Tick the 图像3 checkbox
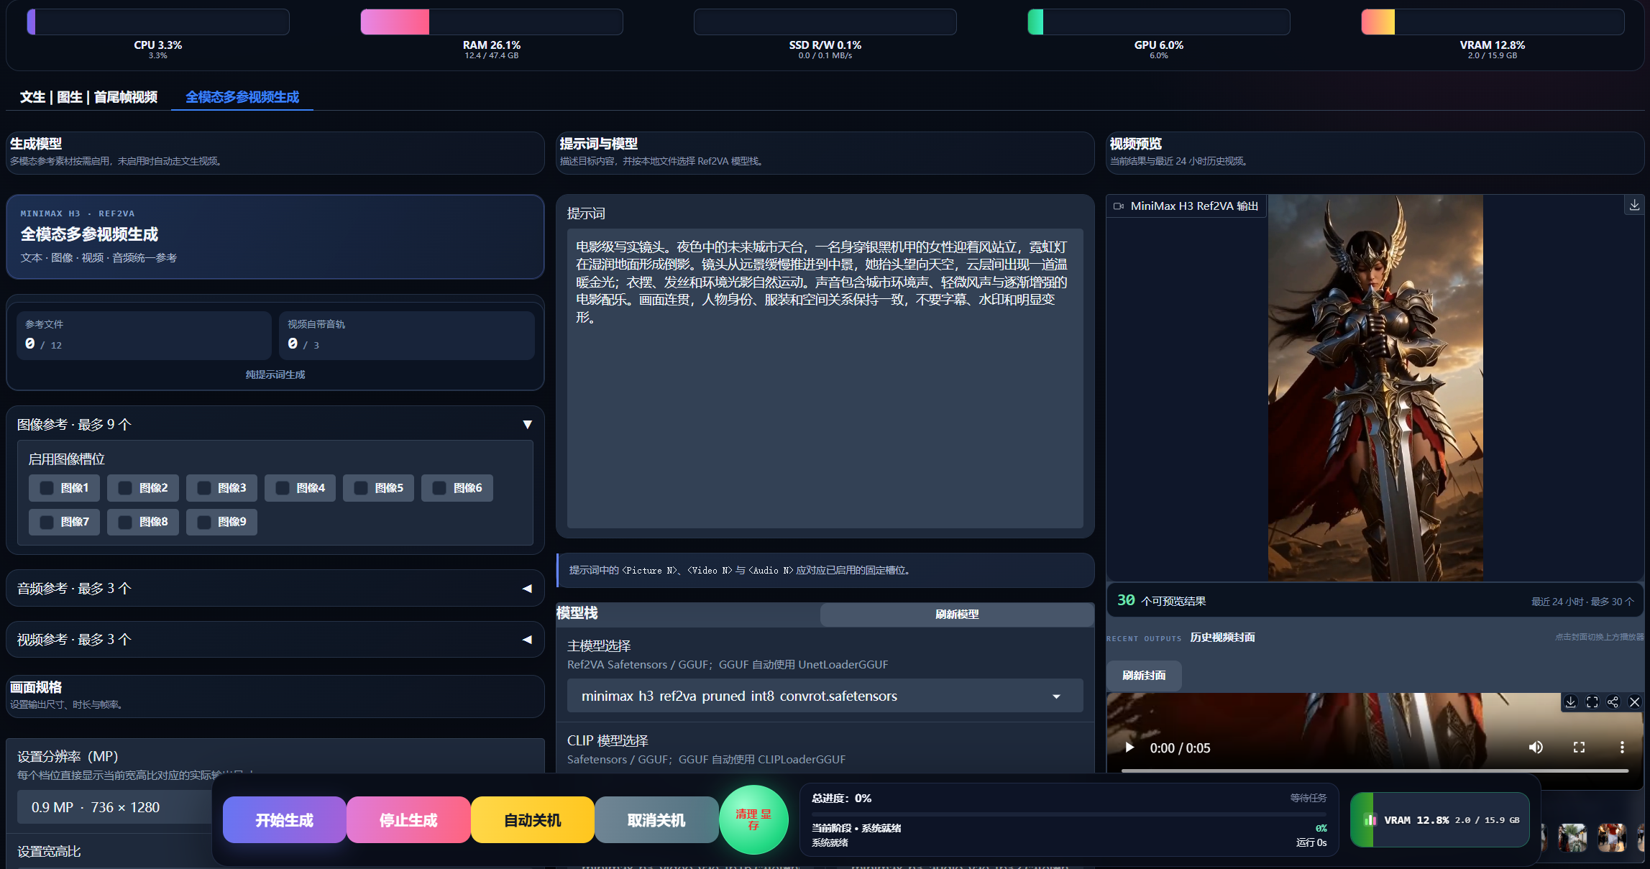Screen dimensions: 1650x869 [x=204, y=488]
